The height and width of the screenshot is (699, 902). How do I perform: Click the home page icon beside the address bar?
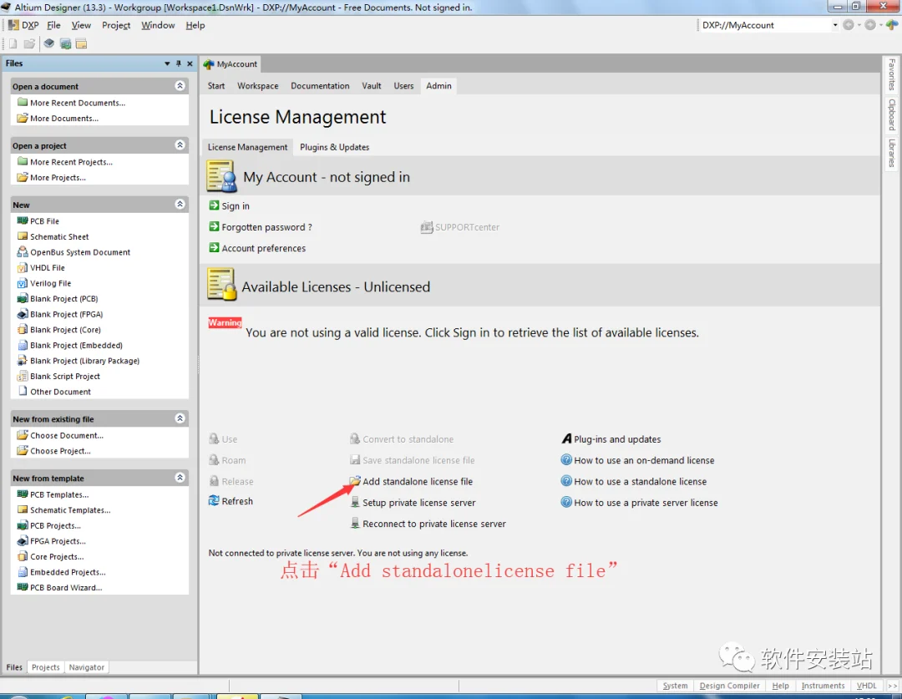(x=892, y=25)
